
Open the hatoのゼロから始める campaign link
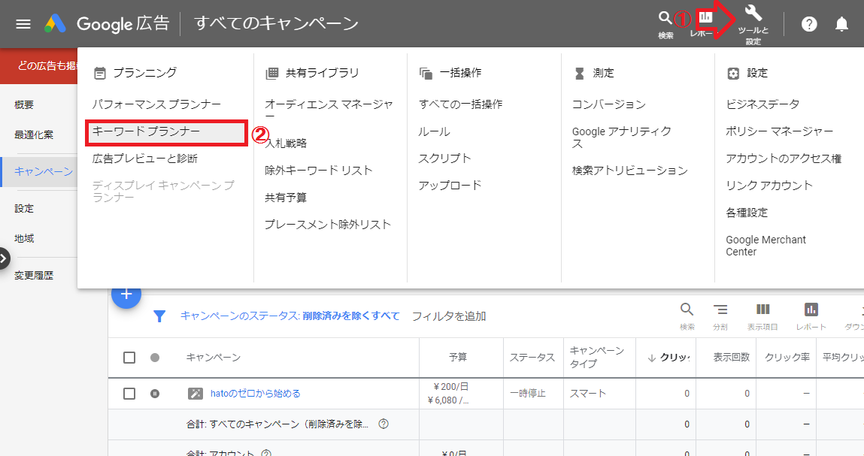point(255,393)
